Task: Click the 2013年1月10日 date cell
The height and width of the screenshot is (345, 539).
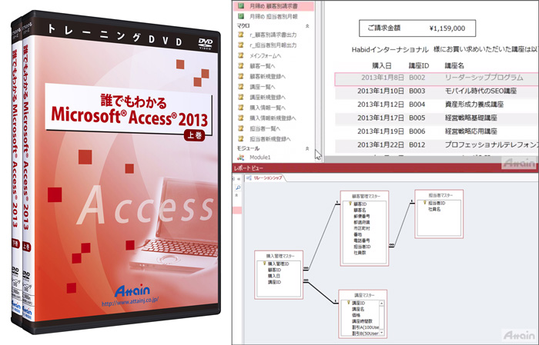Action: coord(380,91)
